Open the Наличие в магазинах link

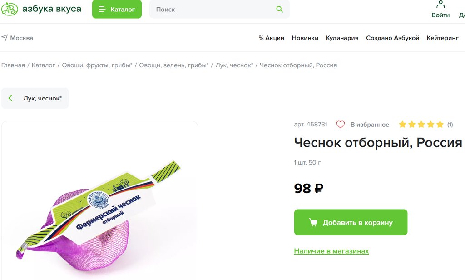[x=331, y=251]
